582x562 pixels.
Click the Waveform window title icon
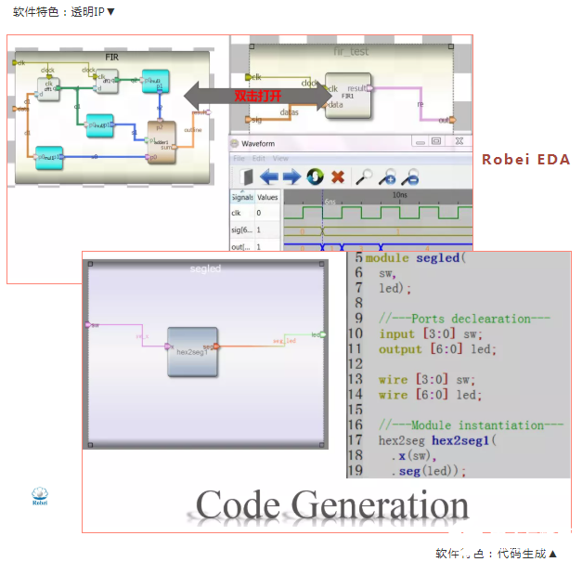(235, 143)
